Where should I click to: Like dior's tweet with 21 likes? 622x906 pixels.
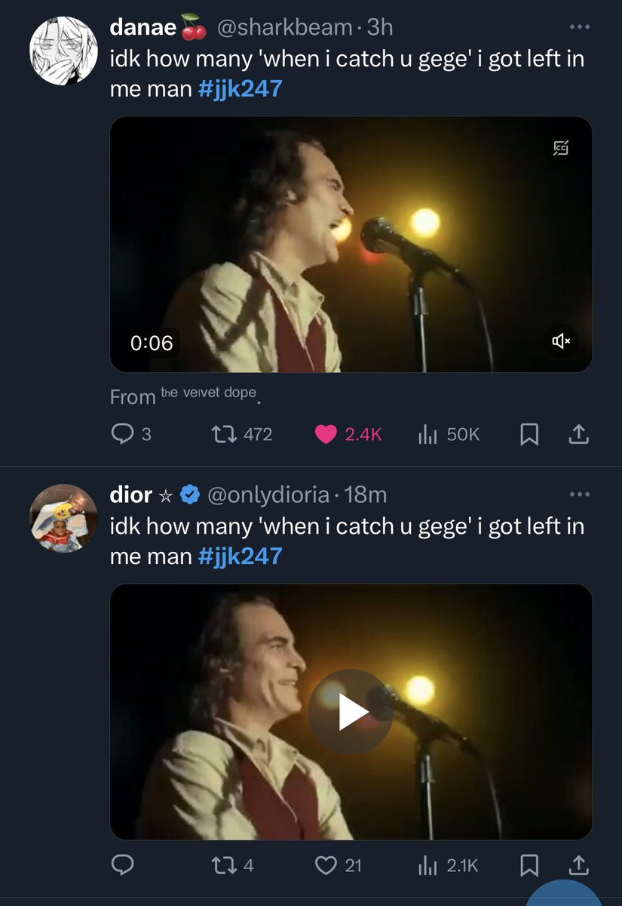coord(339,865)
